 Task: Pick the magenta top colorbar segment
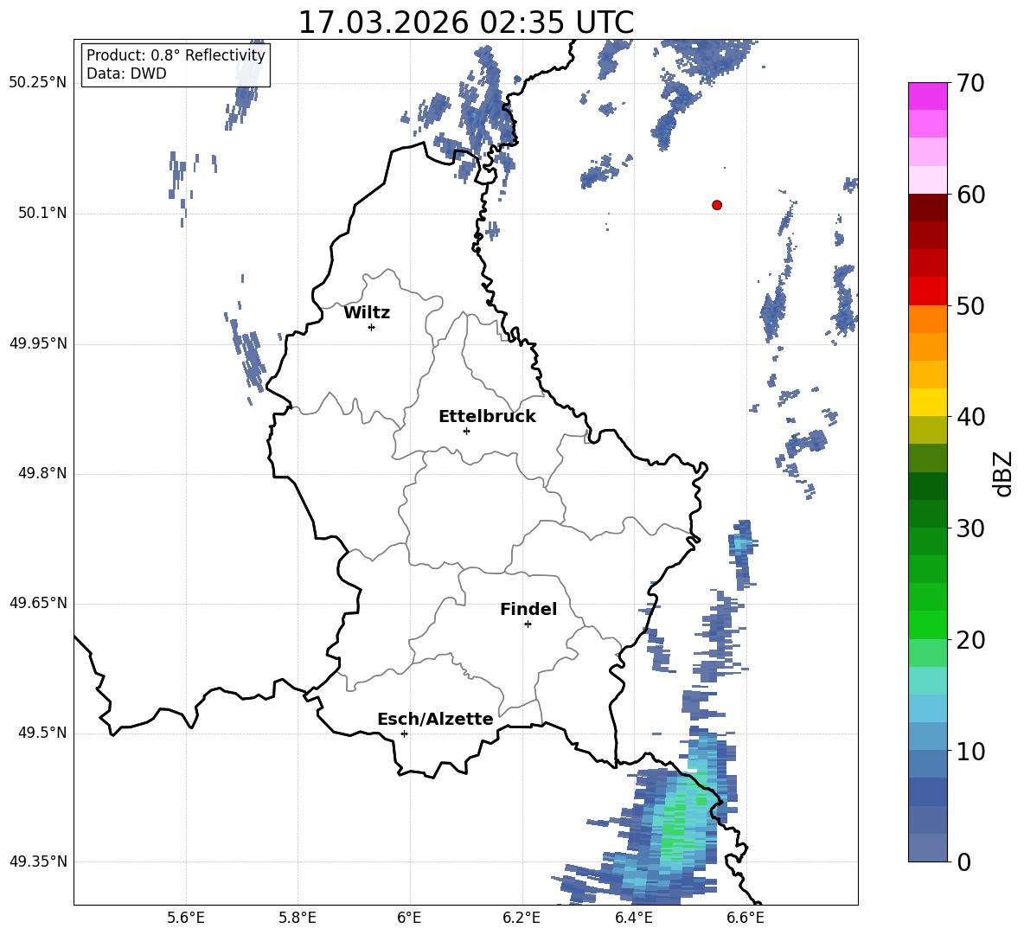pyautogui.click(x=927, y=97)
